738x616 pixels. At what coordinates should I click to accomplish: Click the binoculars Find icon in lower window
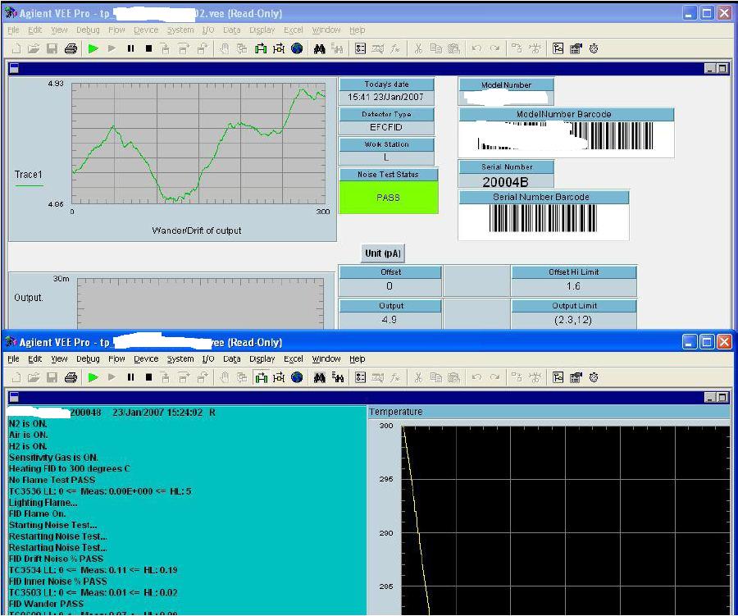[x=320, y=377]
